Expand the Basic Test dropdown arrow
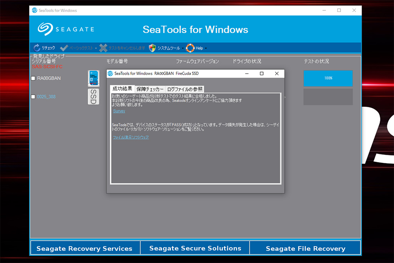This screenshot has height=263, width=394. (96, 48)
